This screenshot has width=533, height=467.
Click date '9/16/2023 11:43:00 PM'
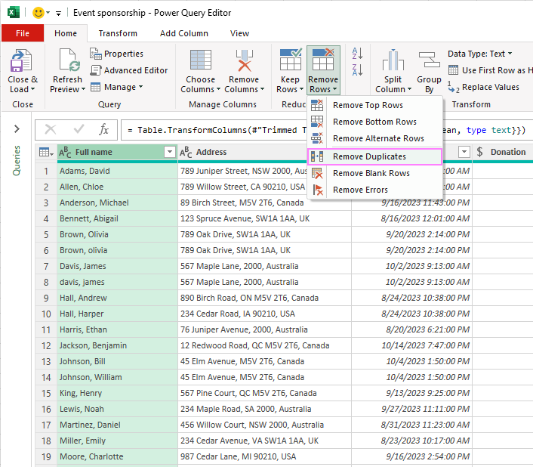point(411,203)
